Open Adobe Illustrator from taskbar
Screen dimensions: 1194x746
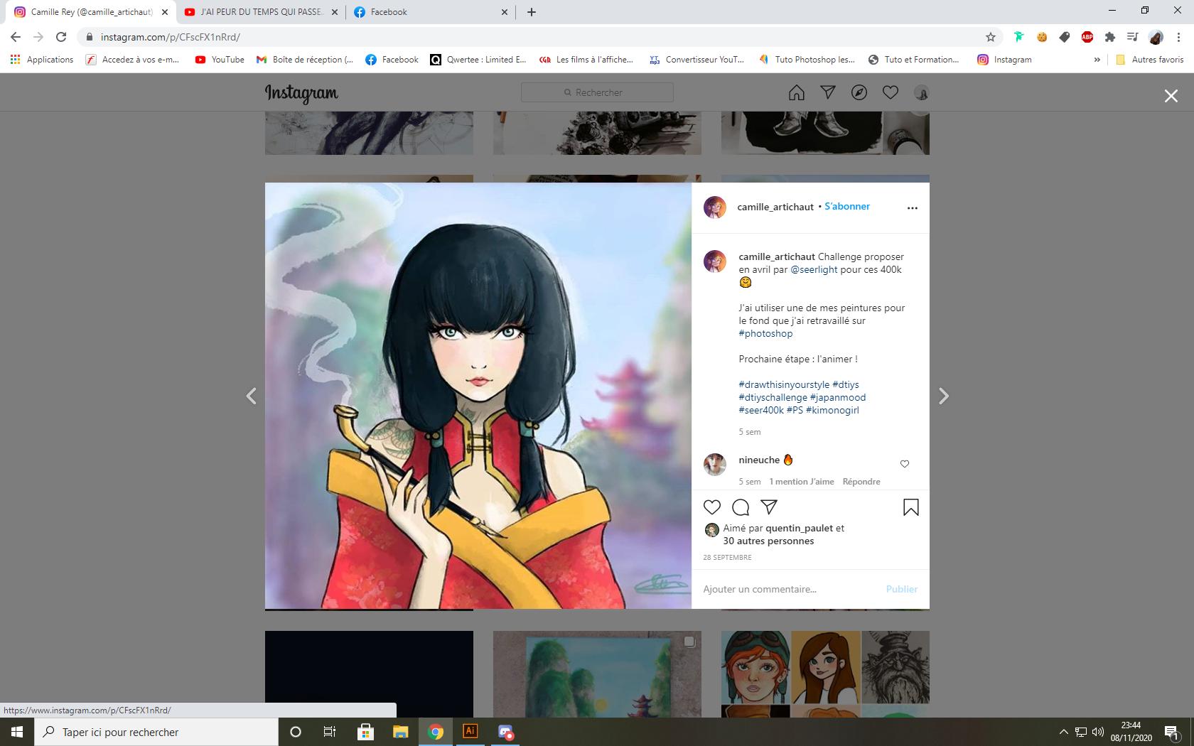[x=470, y=731]
